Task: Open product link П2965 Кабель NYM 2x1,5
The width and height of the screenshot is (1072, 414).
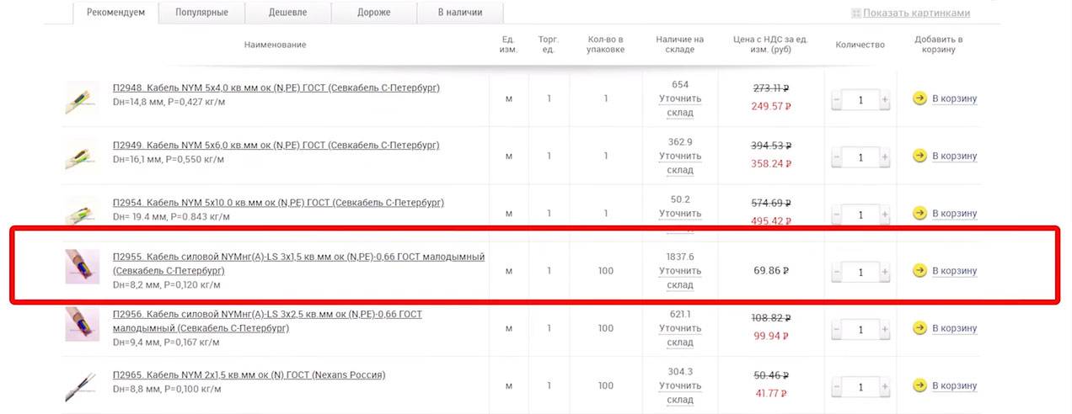Action: (249, 374)
